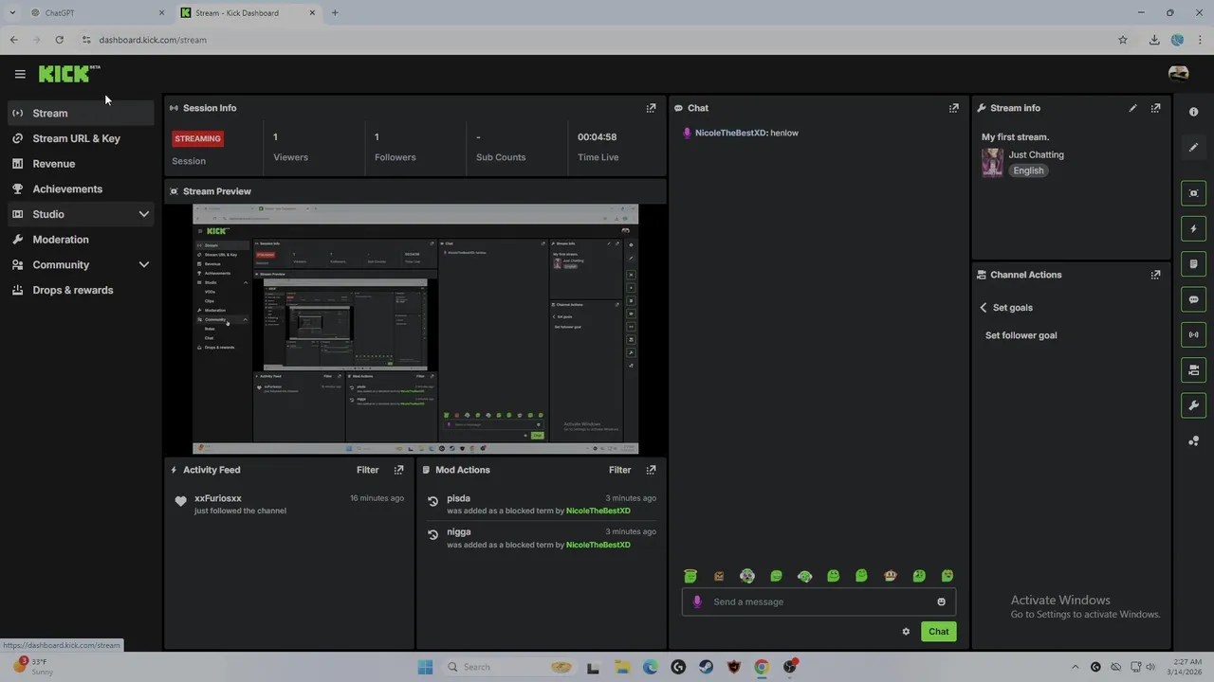The height and width of the screenshot is (682, 1214).
Task: Open the Mod Actions Filter
Action: [x=619, y=470]
